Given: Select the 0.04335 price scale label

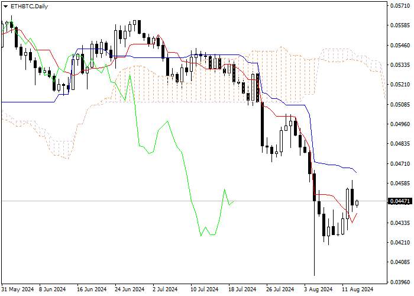Looking at the screenshot, I should point(400,223).
